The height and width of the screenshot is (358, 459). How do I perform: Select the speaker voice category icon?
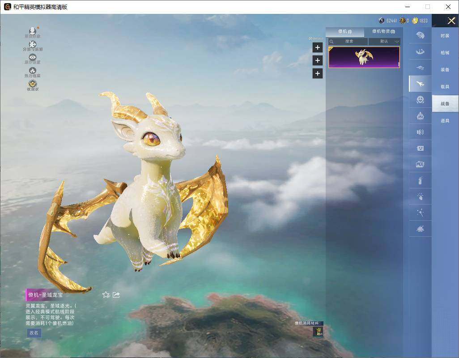tap(421, 132)
